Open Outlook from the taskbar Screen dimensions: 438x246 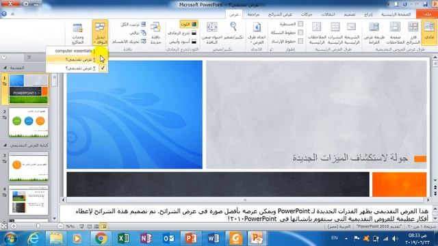point(168,238)
